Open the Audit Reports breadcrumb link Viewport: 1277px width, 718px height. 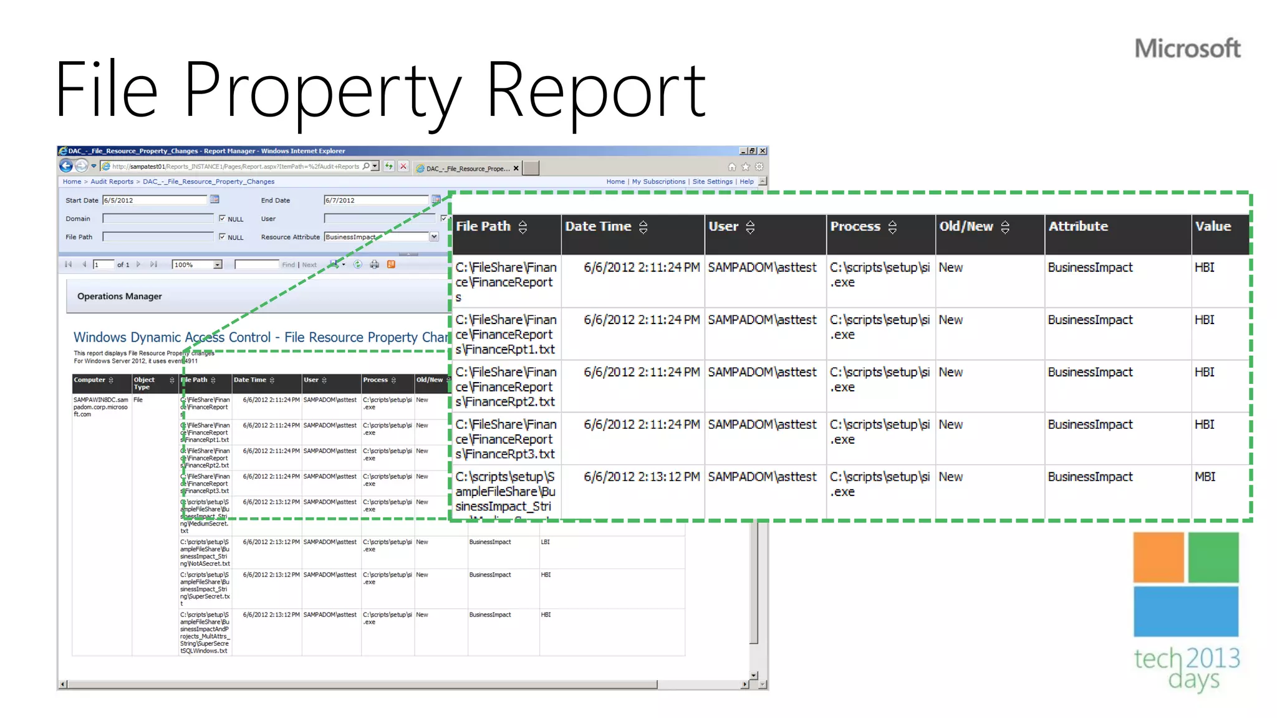[112, 181]
